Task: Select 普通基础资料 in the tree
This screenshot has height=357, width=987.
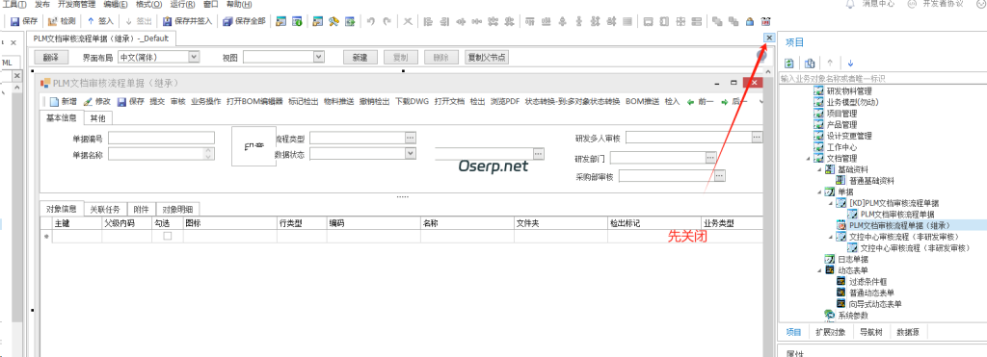Action: pos(871,180)
